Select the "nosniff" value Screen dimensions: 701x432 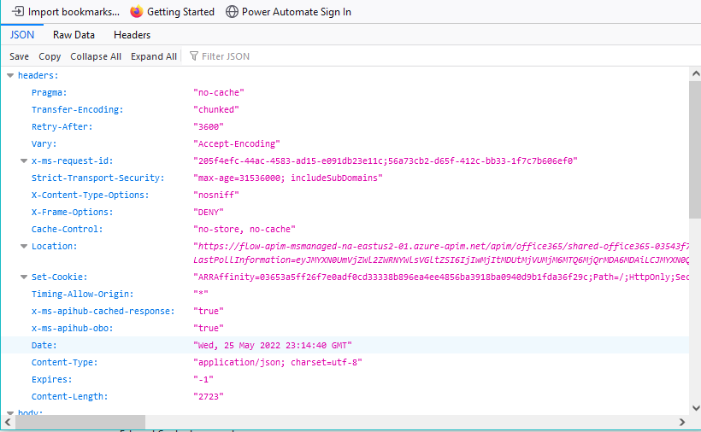tap(216, 195)
